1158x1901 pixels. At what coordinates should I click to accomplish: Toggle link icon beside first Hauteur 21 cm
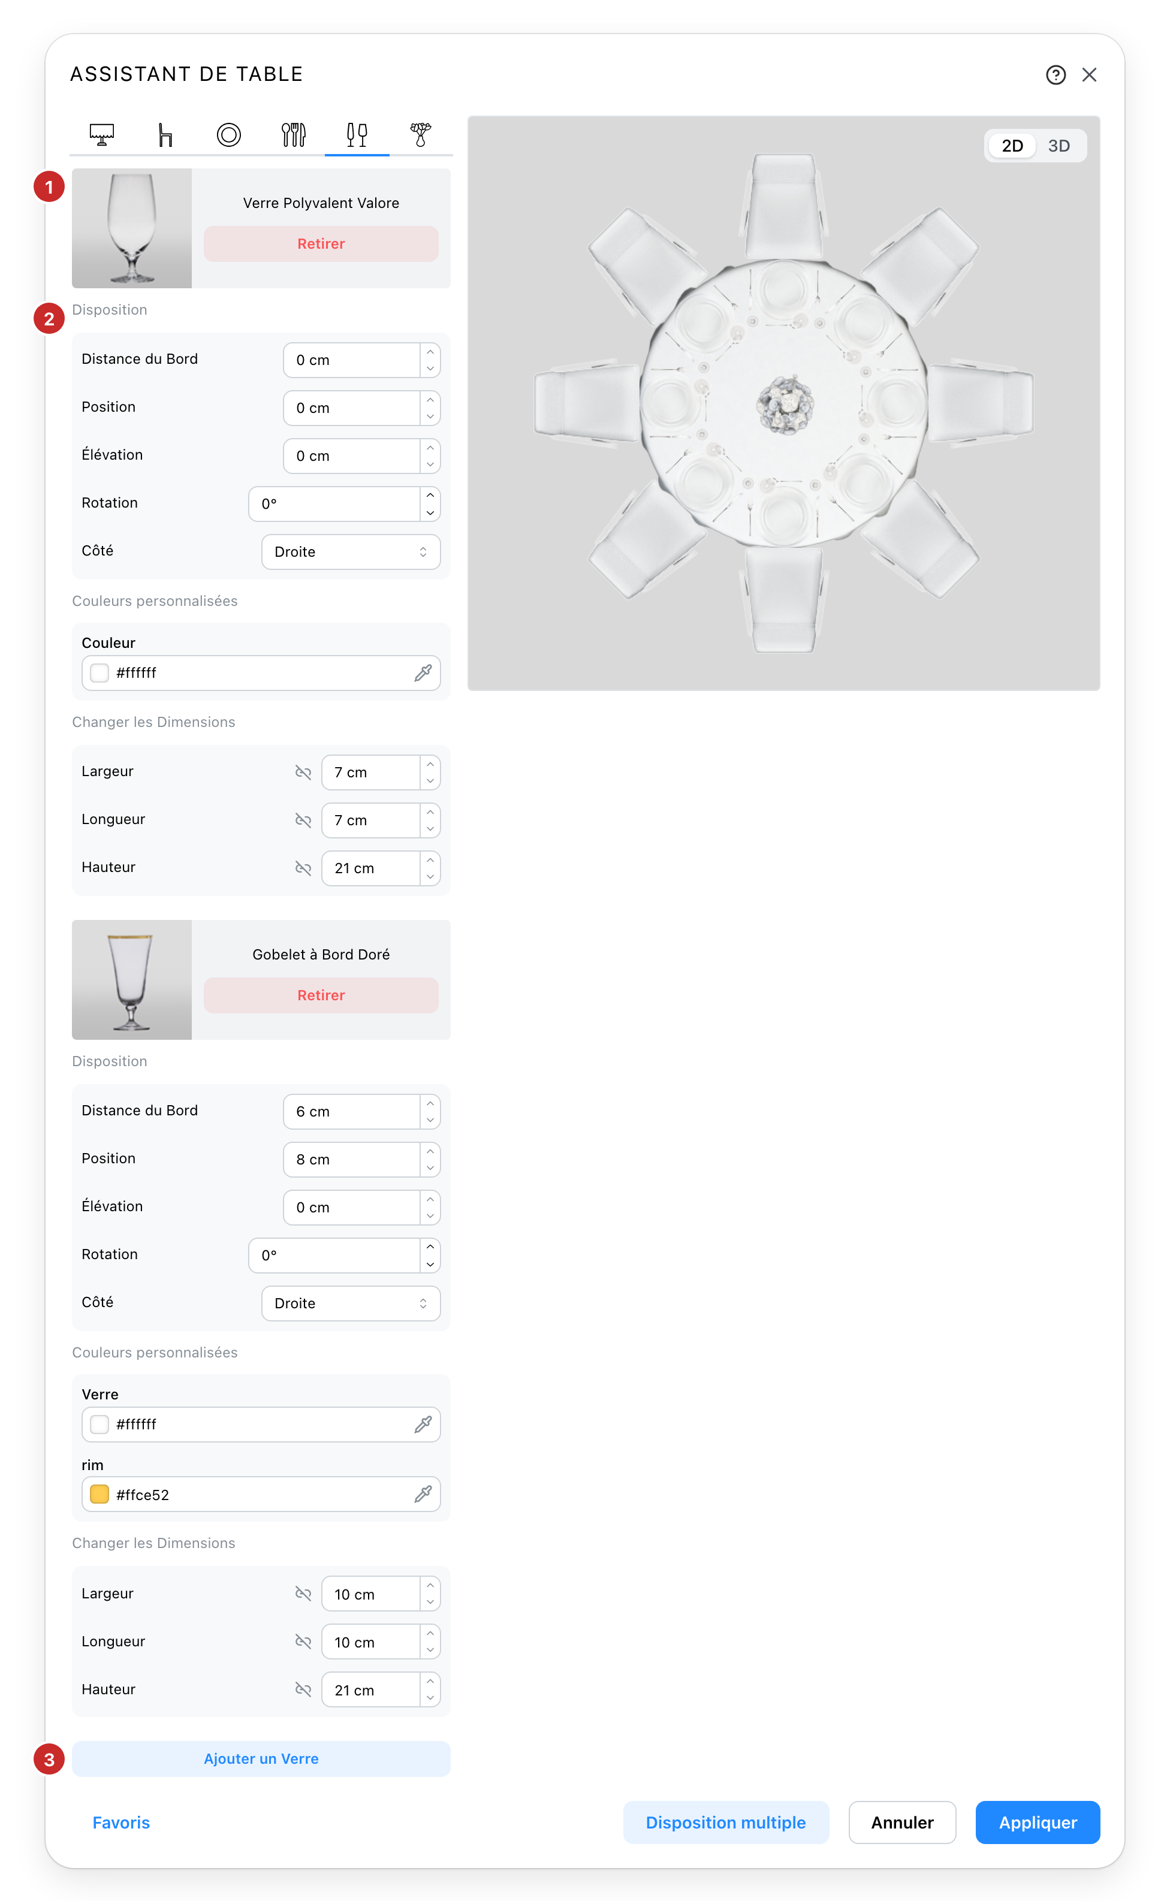tap(303, 868)
